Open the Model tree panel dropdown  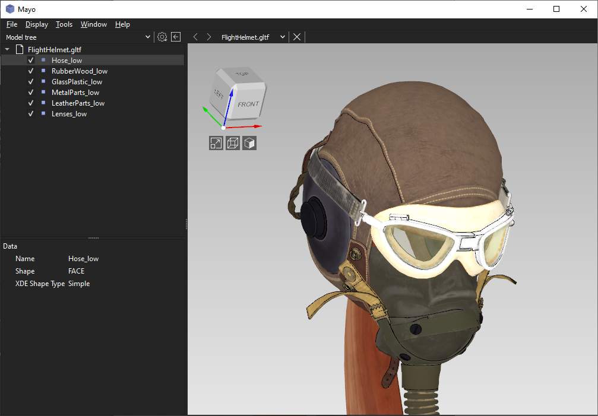pos(148,37)
